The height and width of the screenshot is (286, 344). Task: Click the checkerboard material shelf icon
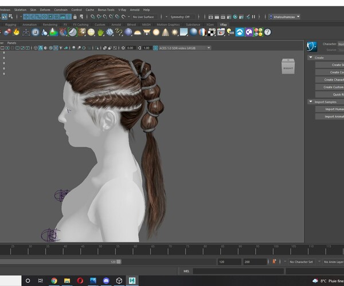pos(212,33)
